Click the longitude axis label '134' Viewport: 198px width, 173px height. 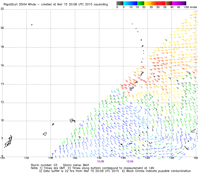[2, 158]
